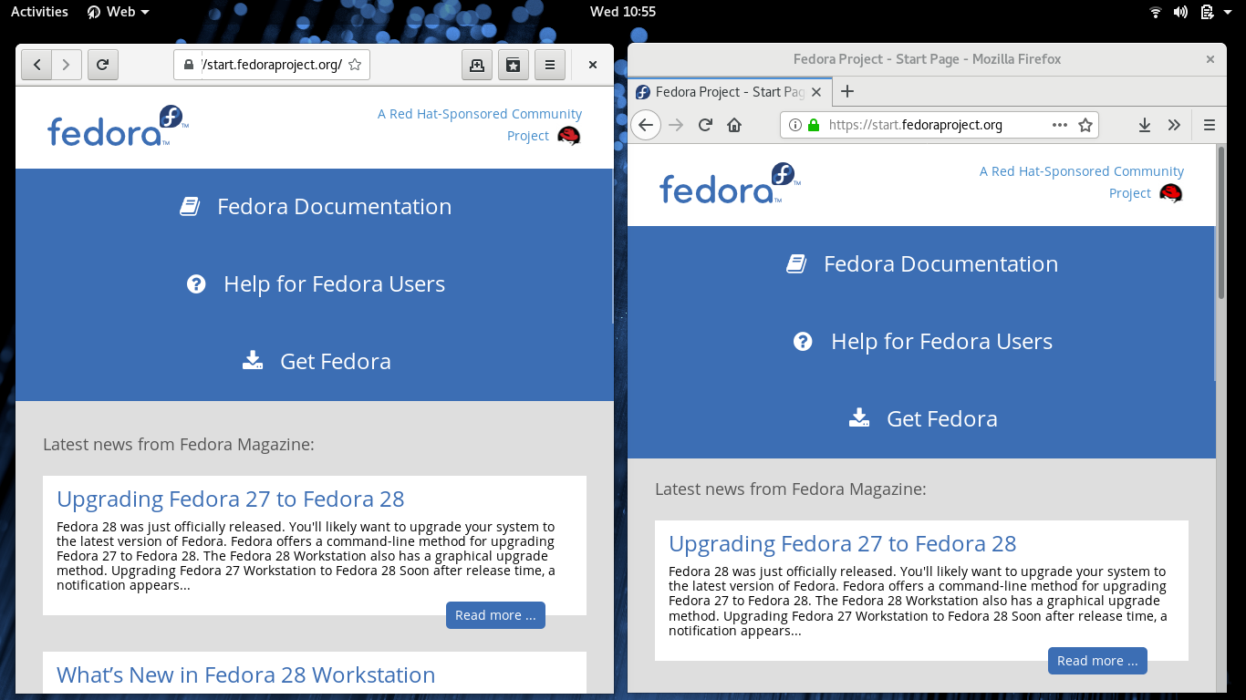Open bookmarks button in GNOME Web

tap(514, 65)
